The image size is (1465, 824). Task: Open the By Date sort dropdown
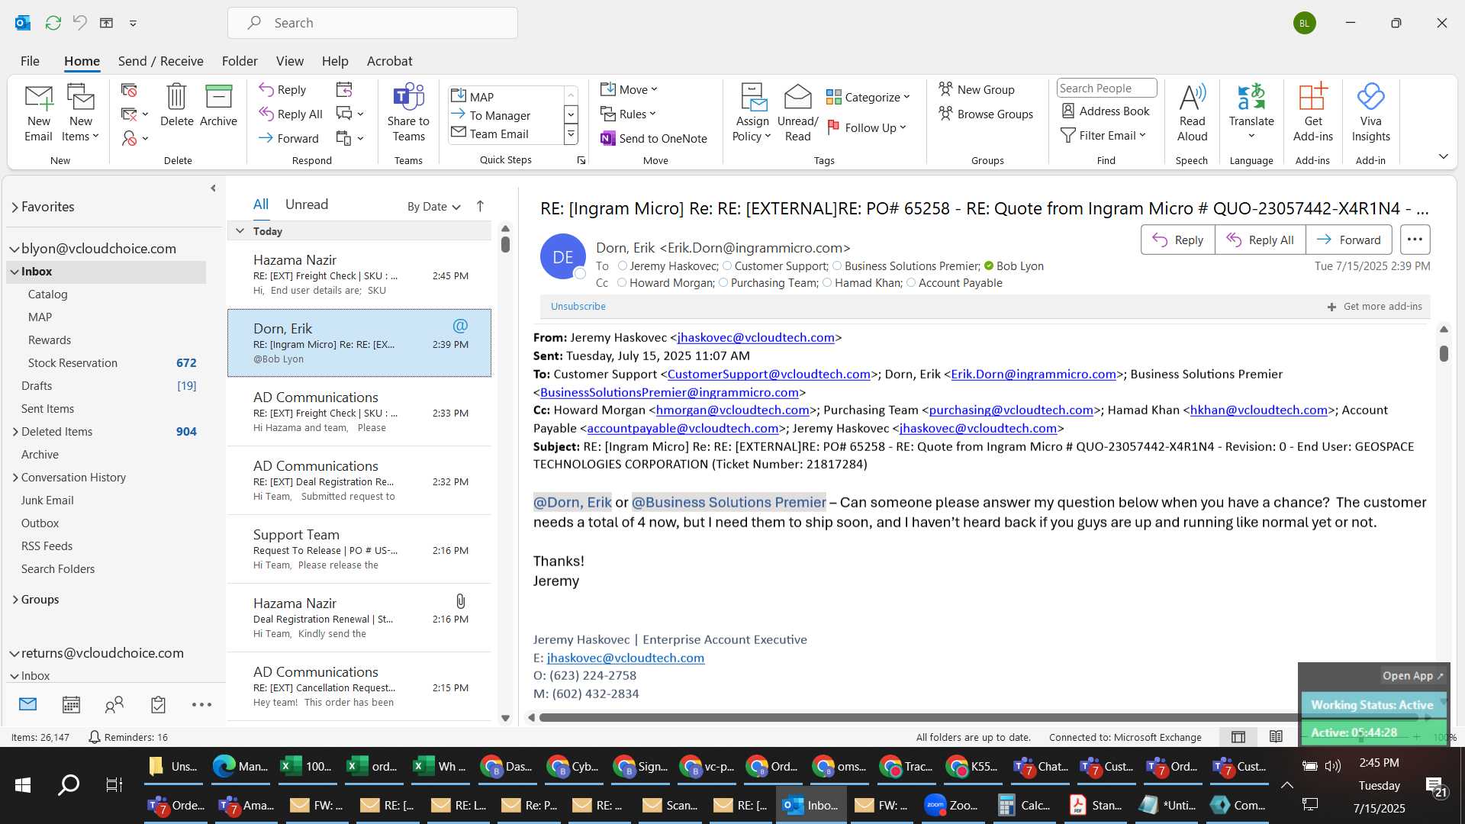coord(433,206)
